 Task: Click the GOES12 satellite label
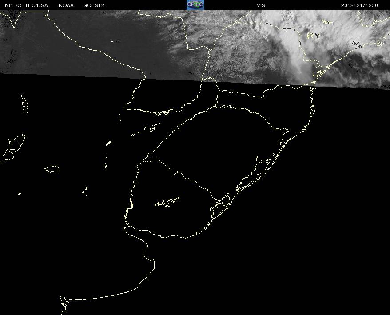tap(94, 5)
